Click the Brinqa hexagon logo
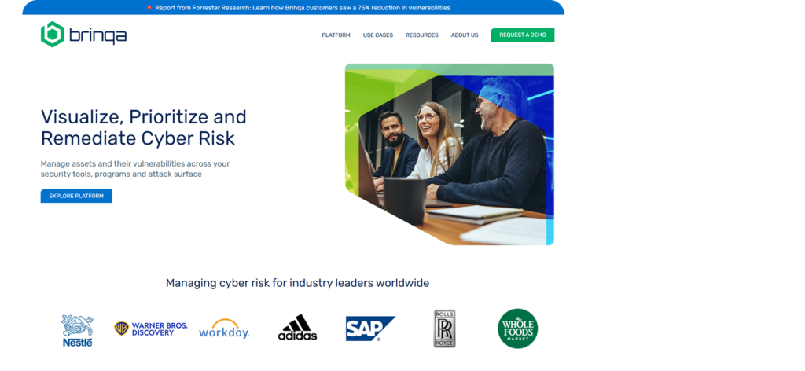 (53, 35)
